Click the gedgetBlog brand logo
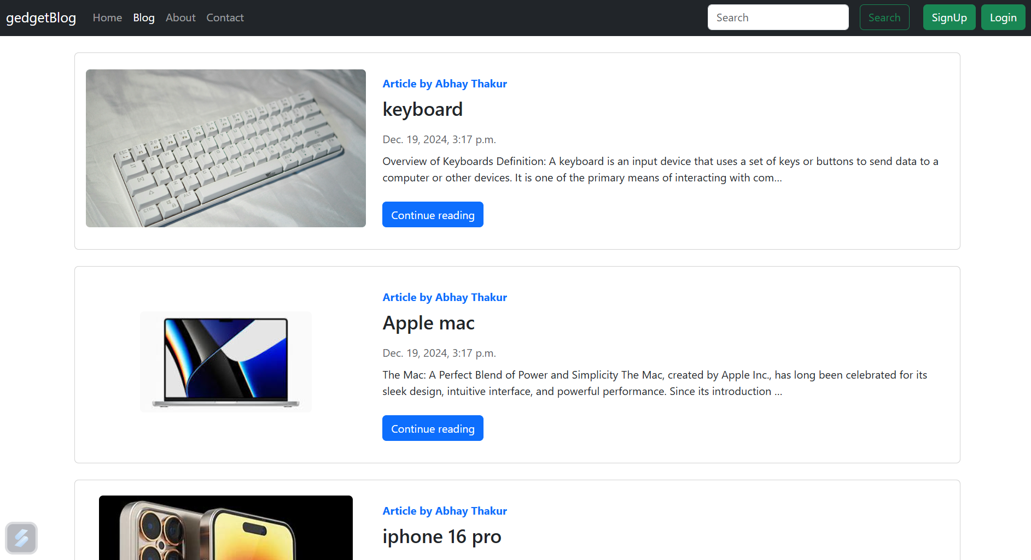 (x=41, y=18)
